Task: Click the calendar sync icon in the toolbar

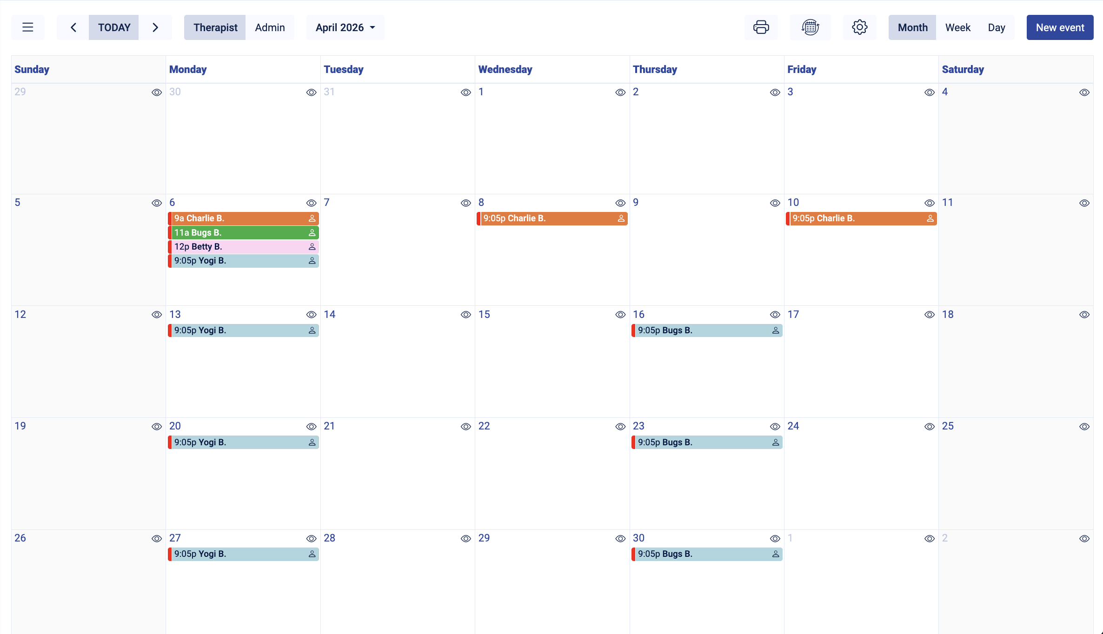Action: pos(811,27)
